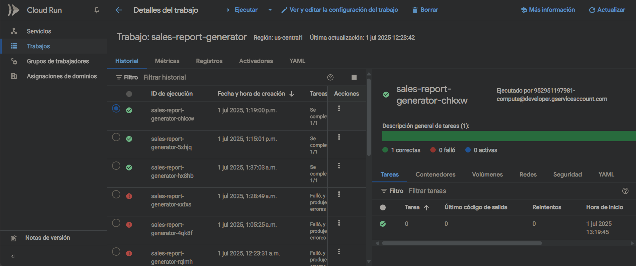The width and height of the screenshot is (636, 266).
Task: Open Servicios in the sidebar
Action: click(x=39, y=31)
